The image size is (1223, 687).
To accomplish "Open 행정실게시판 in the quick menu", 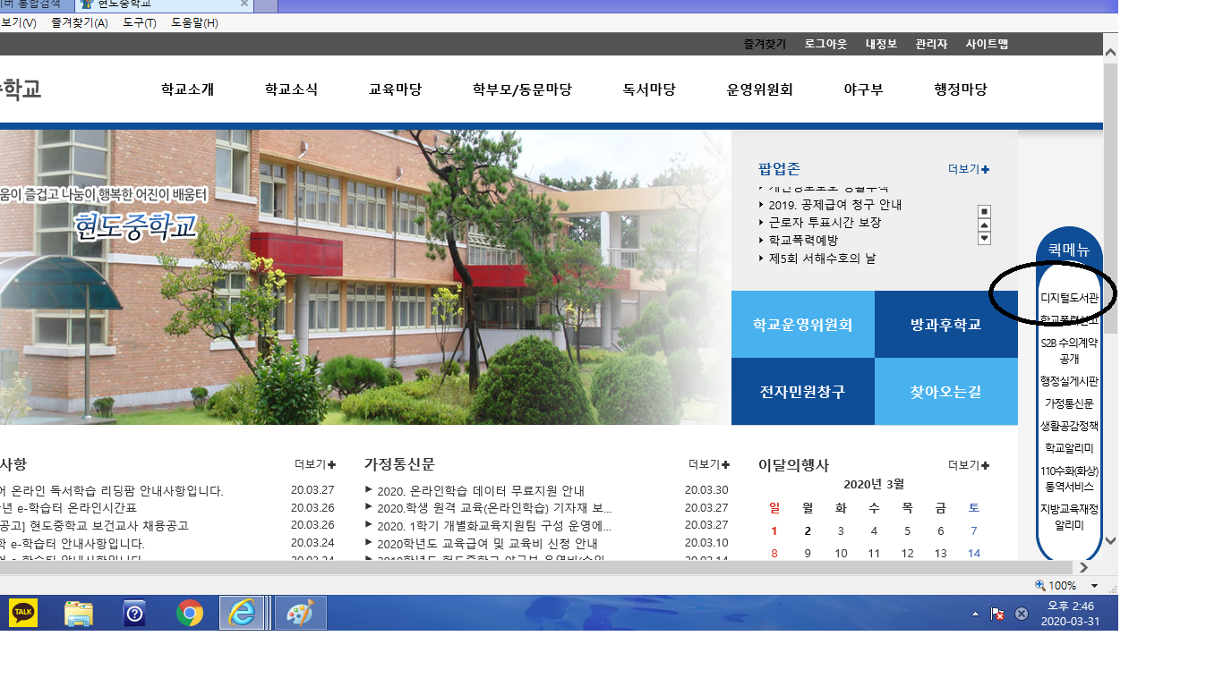I will [x=1069, y=382].
